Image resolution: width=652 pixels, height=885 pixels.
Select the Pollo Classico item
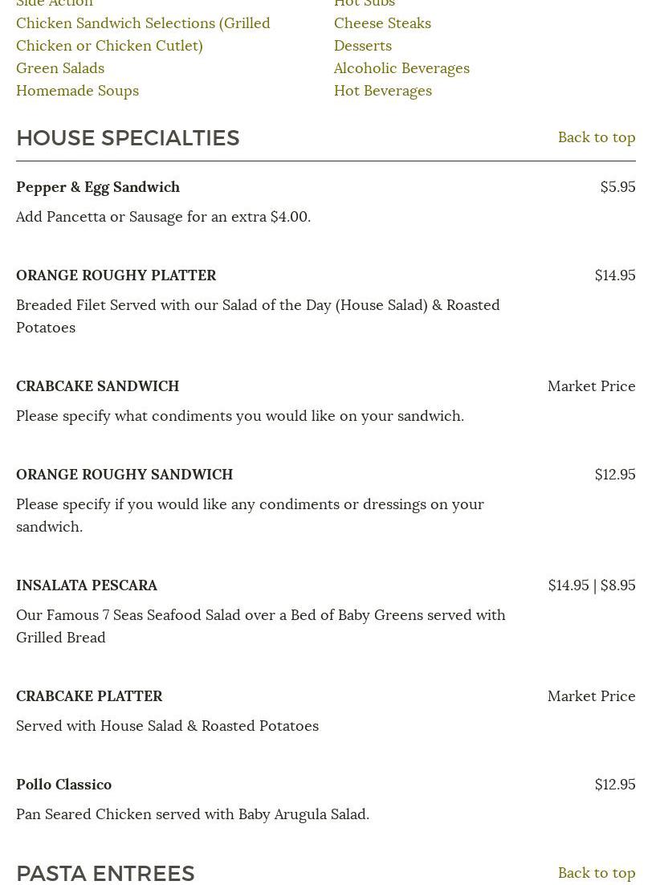point(64,785)
